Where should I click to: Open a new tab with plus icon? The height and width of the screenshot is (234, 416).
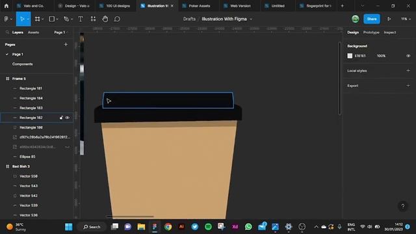click(343, 6)
